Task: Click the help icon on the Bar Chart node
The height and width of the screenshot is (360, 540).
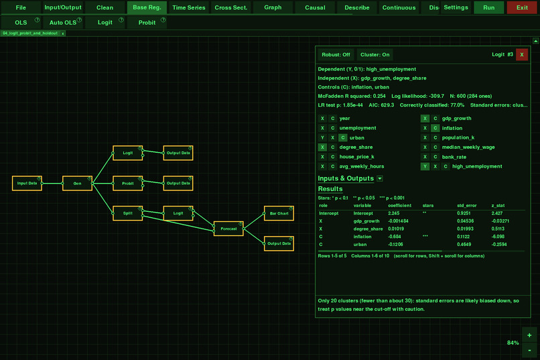Action: pos(291,208)
